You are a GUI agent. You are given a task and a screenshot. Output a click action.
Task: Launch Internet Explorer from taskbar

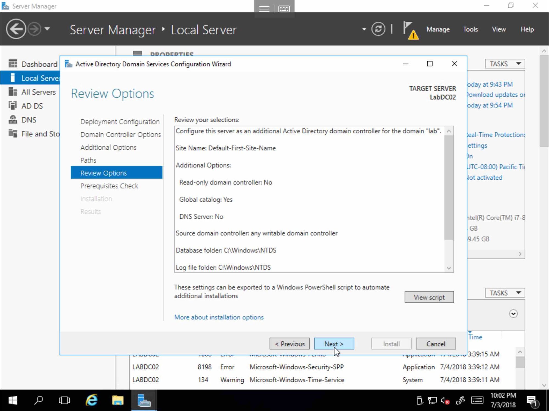tap(91, 401)
